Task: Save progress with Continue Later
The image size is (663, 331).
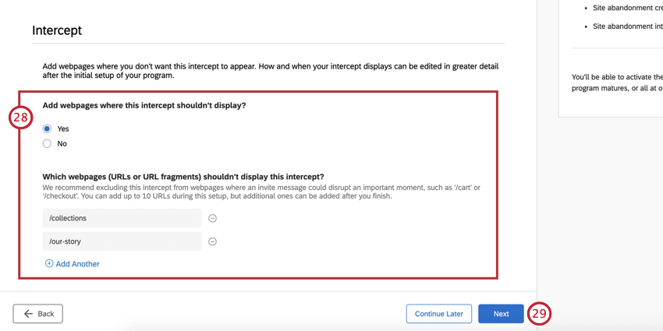Action: coord(439,314)
